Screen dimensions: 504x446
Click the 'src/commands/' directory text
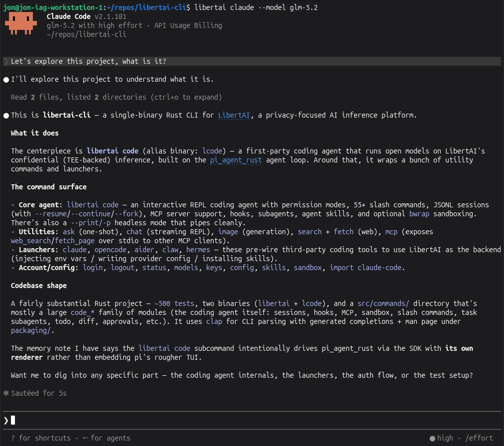[383, 303]
